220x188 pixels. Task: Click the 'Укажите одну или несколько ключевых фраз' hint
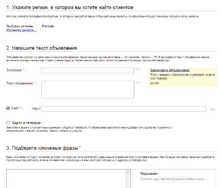(173, 179)
